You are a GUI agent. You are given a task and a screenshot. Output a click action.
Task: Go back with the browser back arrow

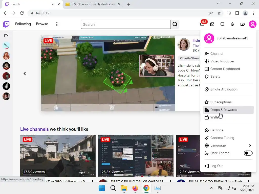(6, 13)
